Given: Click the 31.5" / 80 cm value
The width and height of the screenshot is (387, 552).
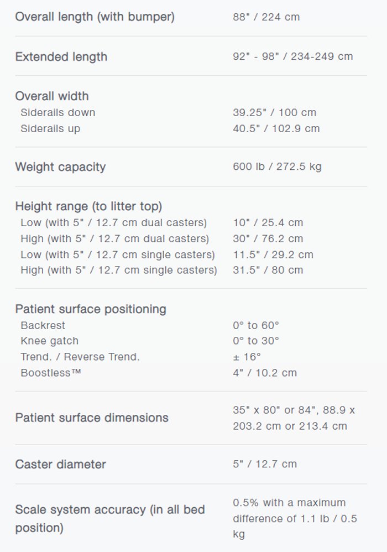Looking at the screenshot, I should pyautogui.click(x=268, y=270).
